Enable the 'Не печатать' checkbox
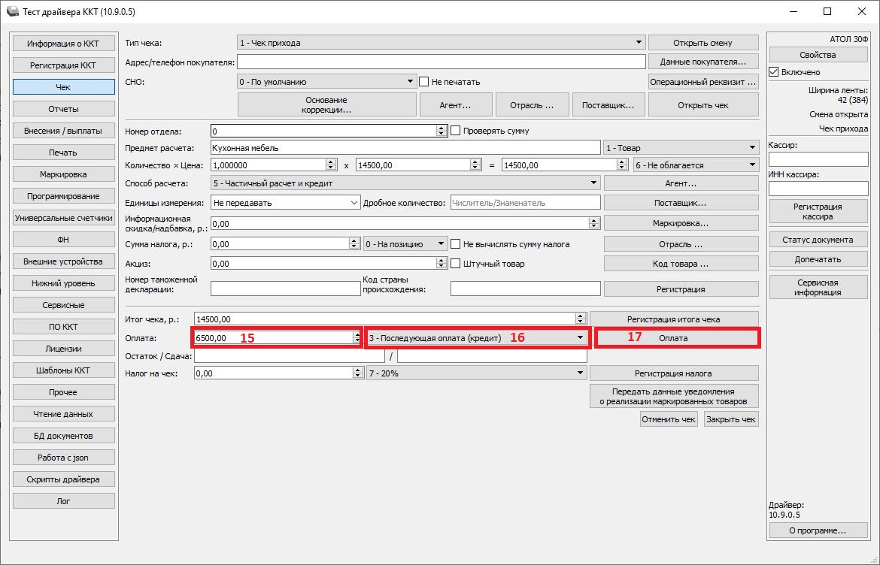 424,82
